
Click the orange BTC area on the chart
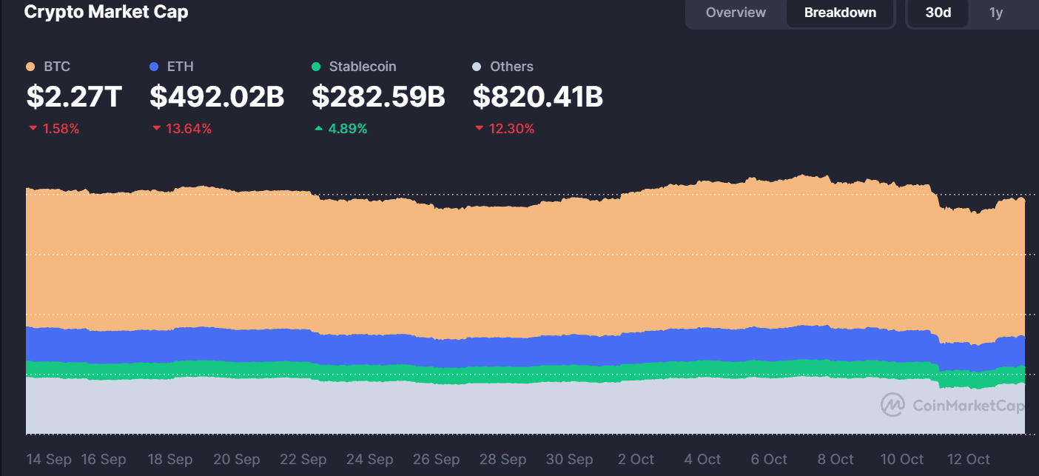click(518, 259)
